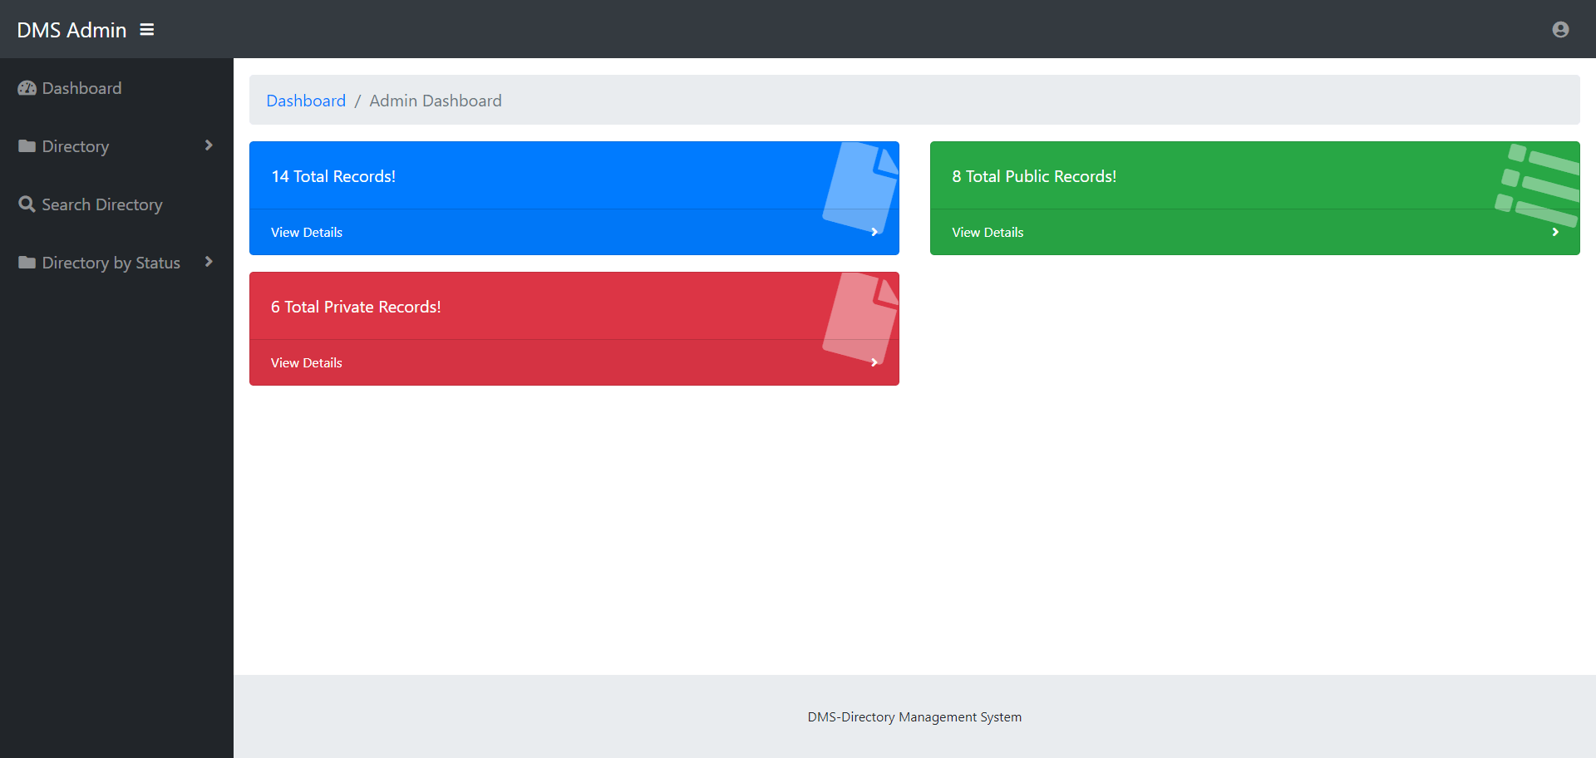
Task: Click the list icon on the green card
Action: [x=1536, y=185]
